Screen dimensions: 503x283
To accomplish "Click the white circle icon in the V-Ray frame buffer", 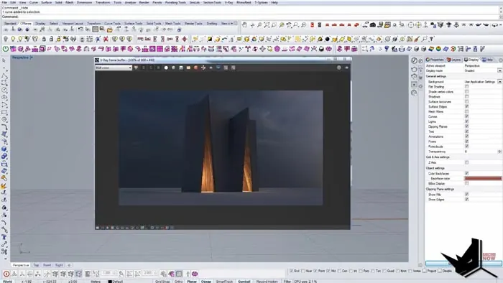I will 166,68.
